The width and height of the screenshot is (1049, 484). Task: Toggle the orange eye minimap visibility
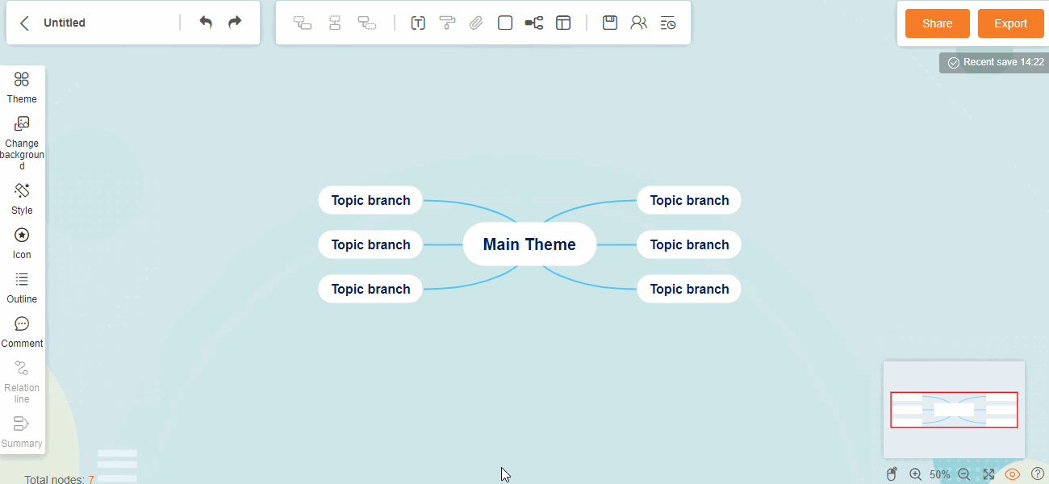tap(1013, 474)
